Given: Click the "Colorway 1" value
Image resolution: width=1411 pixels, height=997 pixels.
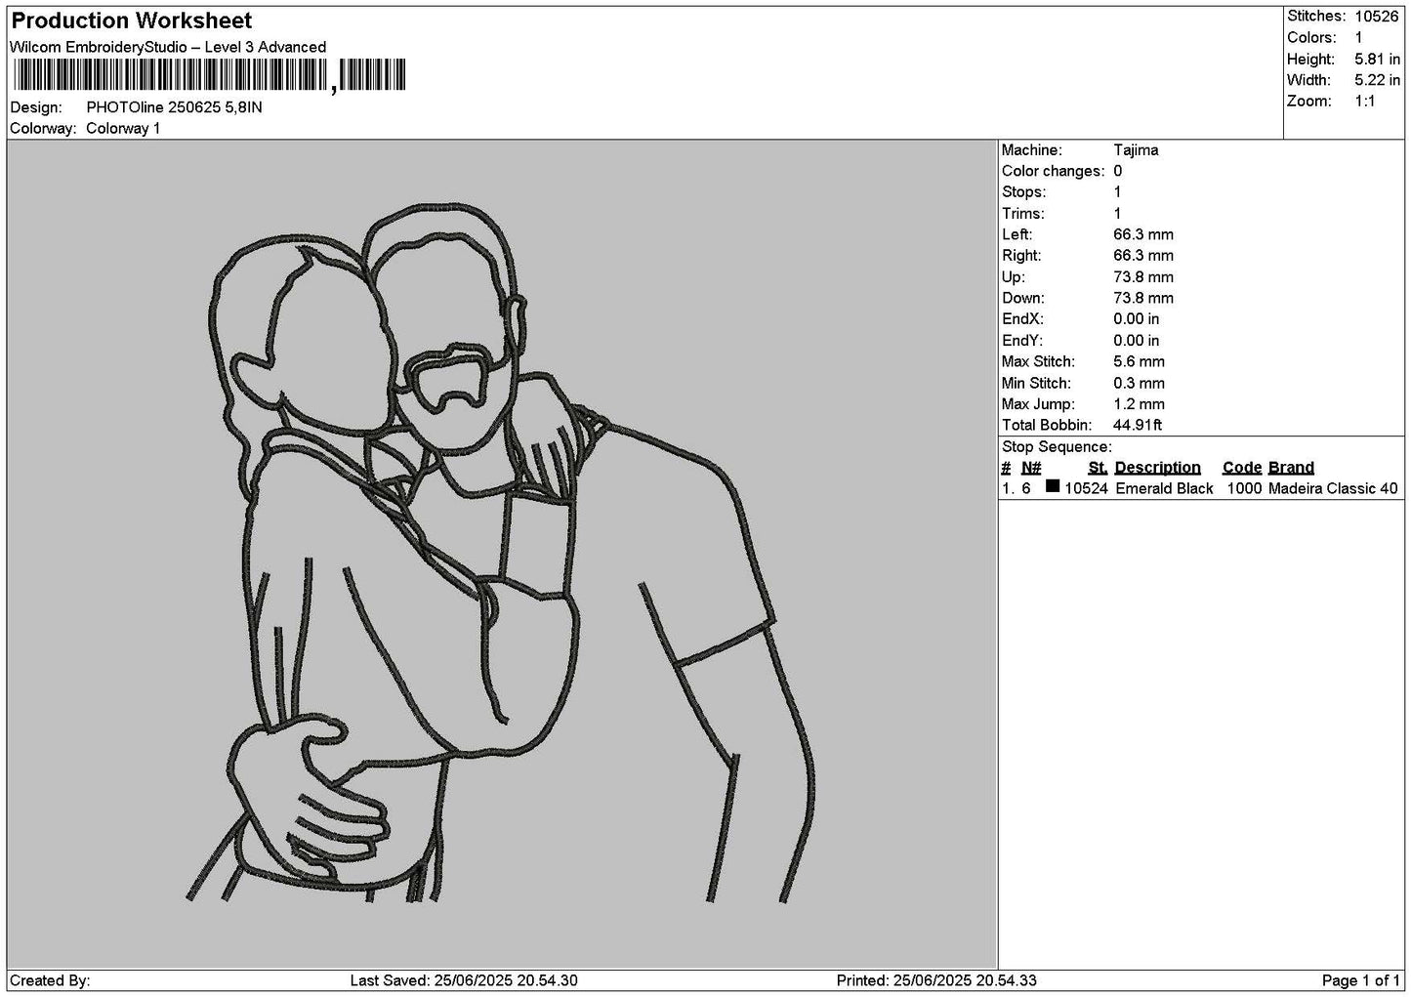Looking at the screenshot, I should coord(123,129).
